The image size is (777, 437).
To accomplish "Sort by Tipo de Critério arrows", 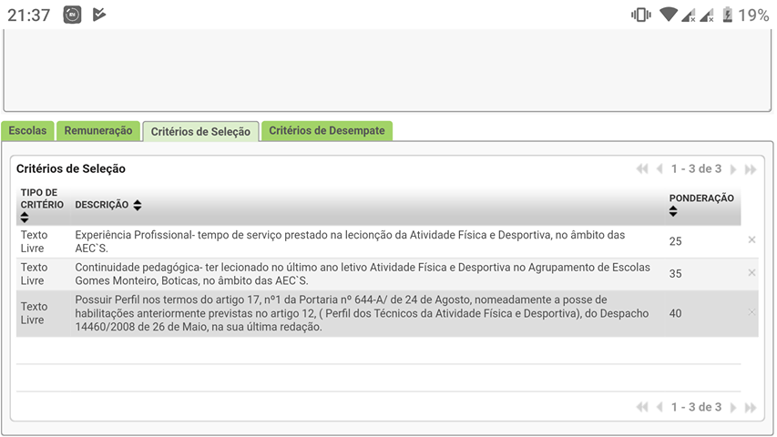I will pyautogui.click(x=25, y=218).
